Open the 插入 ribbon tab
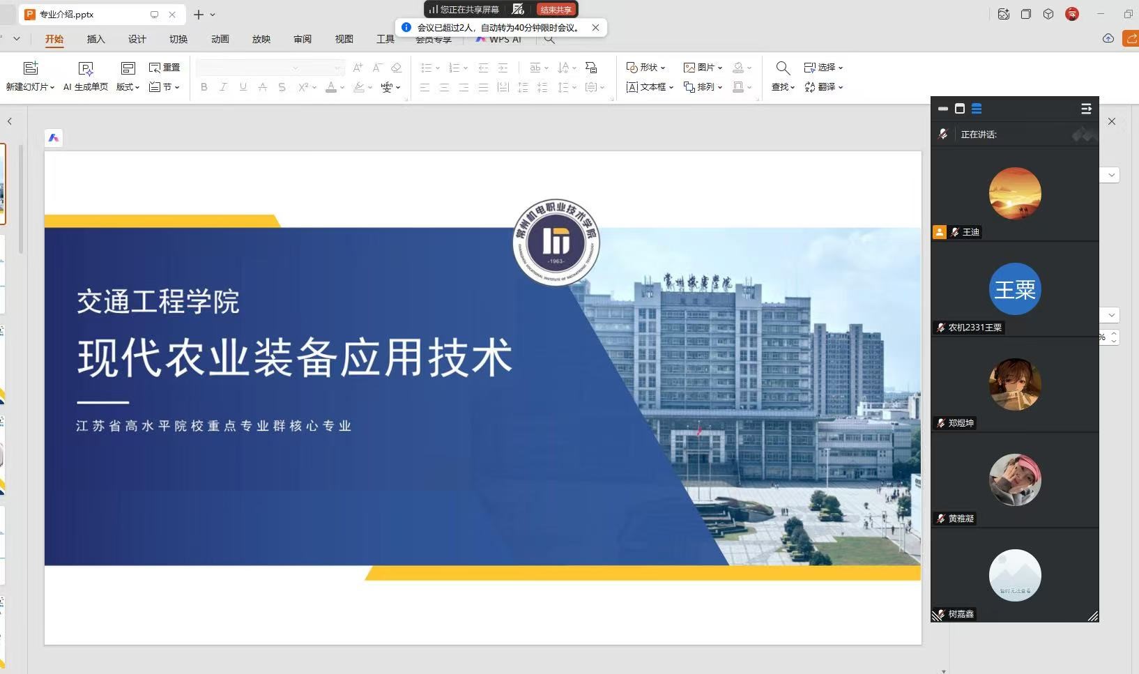This screenshot has height=674, width=1139. 95,39
